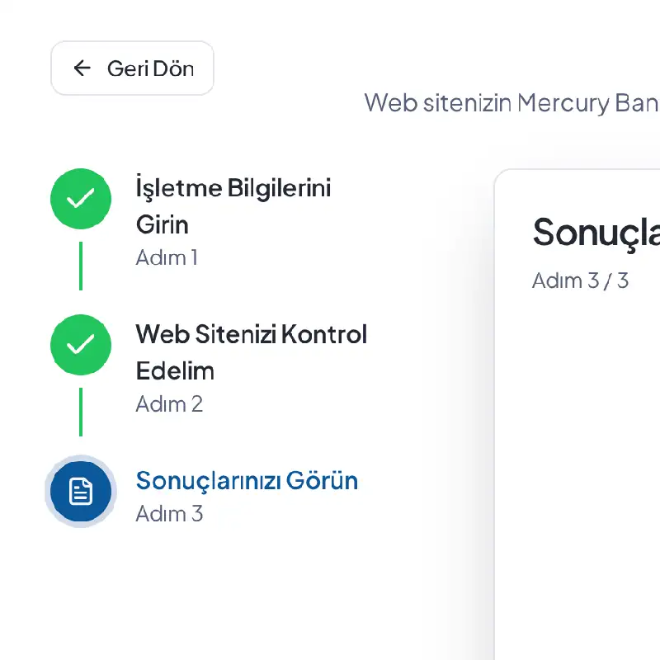The image size is (660, 660).
Task: Click the Web Sitenizi Kontrol Edelim step circle
Action: 80,345
